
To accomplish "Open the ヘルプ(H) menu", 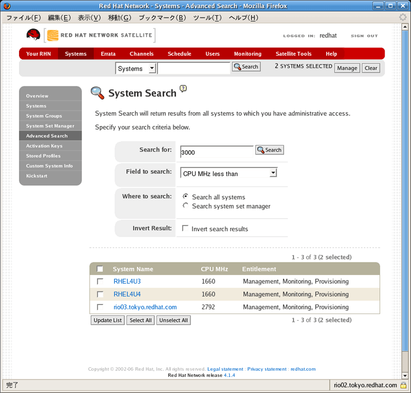I will click(x=243, y=17).
